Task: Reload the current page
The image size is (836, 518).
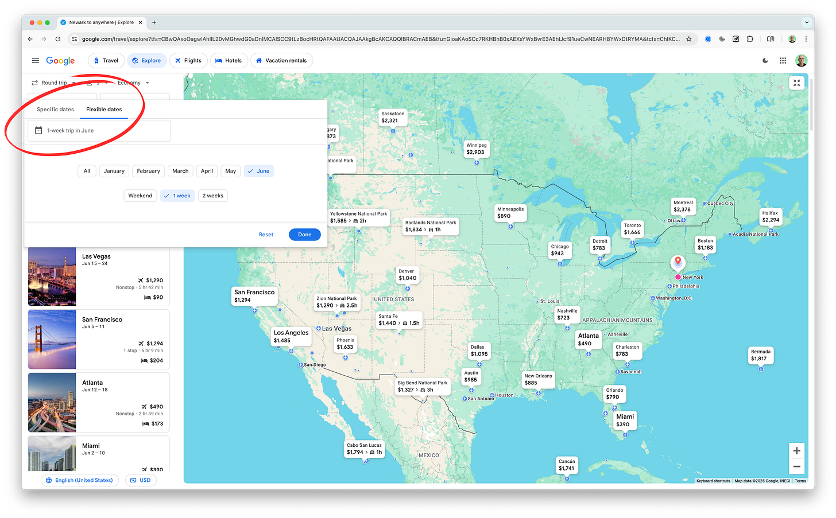Action: (x=57, y=39)
